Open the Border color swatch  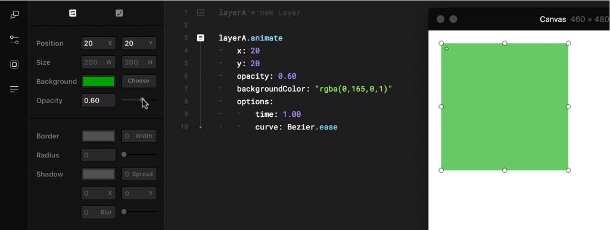click(98, 136)
